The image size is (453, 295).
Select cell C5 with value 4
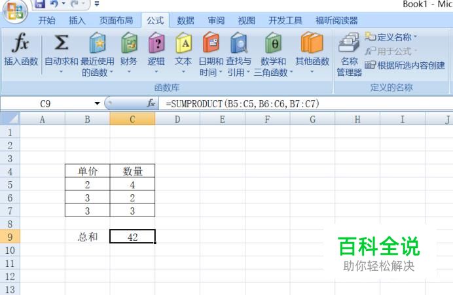132,184
